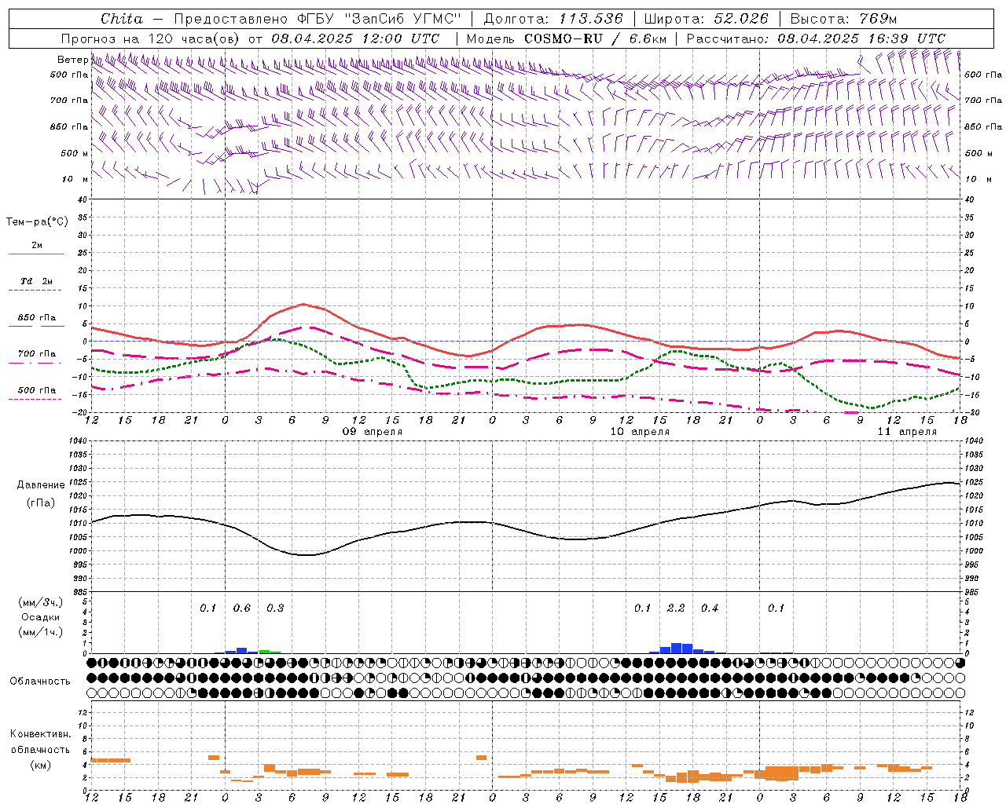Screen dimensions: 1006x804
Task: Click the "09 апреля" date label
Action: click(373, 432)
